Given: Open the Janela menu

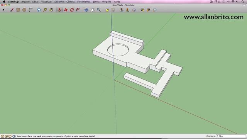Looking at the screenshot, I should [x=96, y=2].
